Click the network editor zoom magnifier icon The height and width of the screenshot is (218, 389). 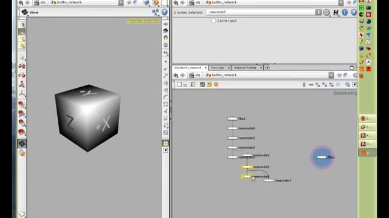click(348, 85)
